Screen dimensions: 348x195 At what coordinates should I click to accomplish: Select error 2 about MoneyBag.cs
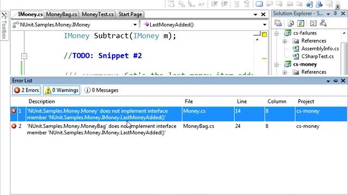(x=179, y=129)
